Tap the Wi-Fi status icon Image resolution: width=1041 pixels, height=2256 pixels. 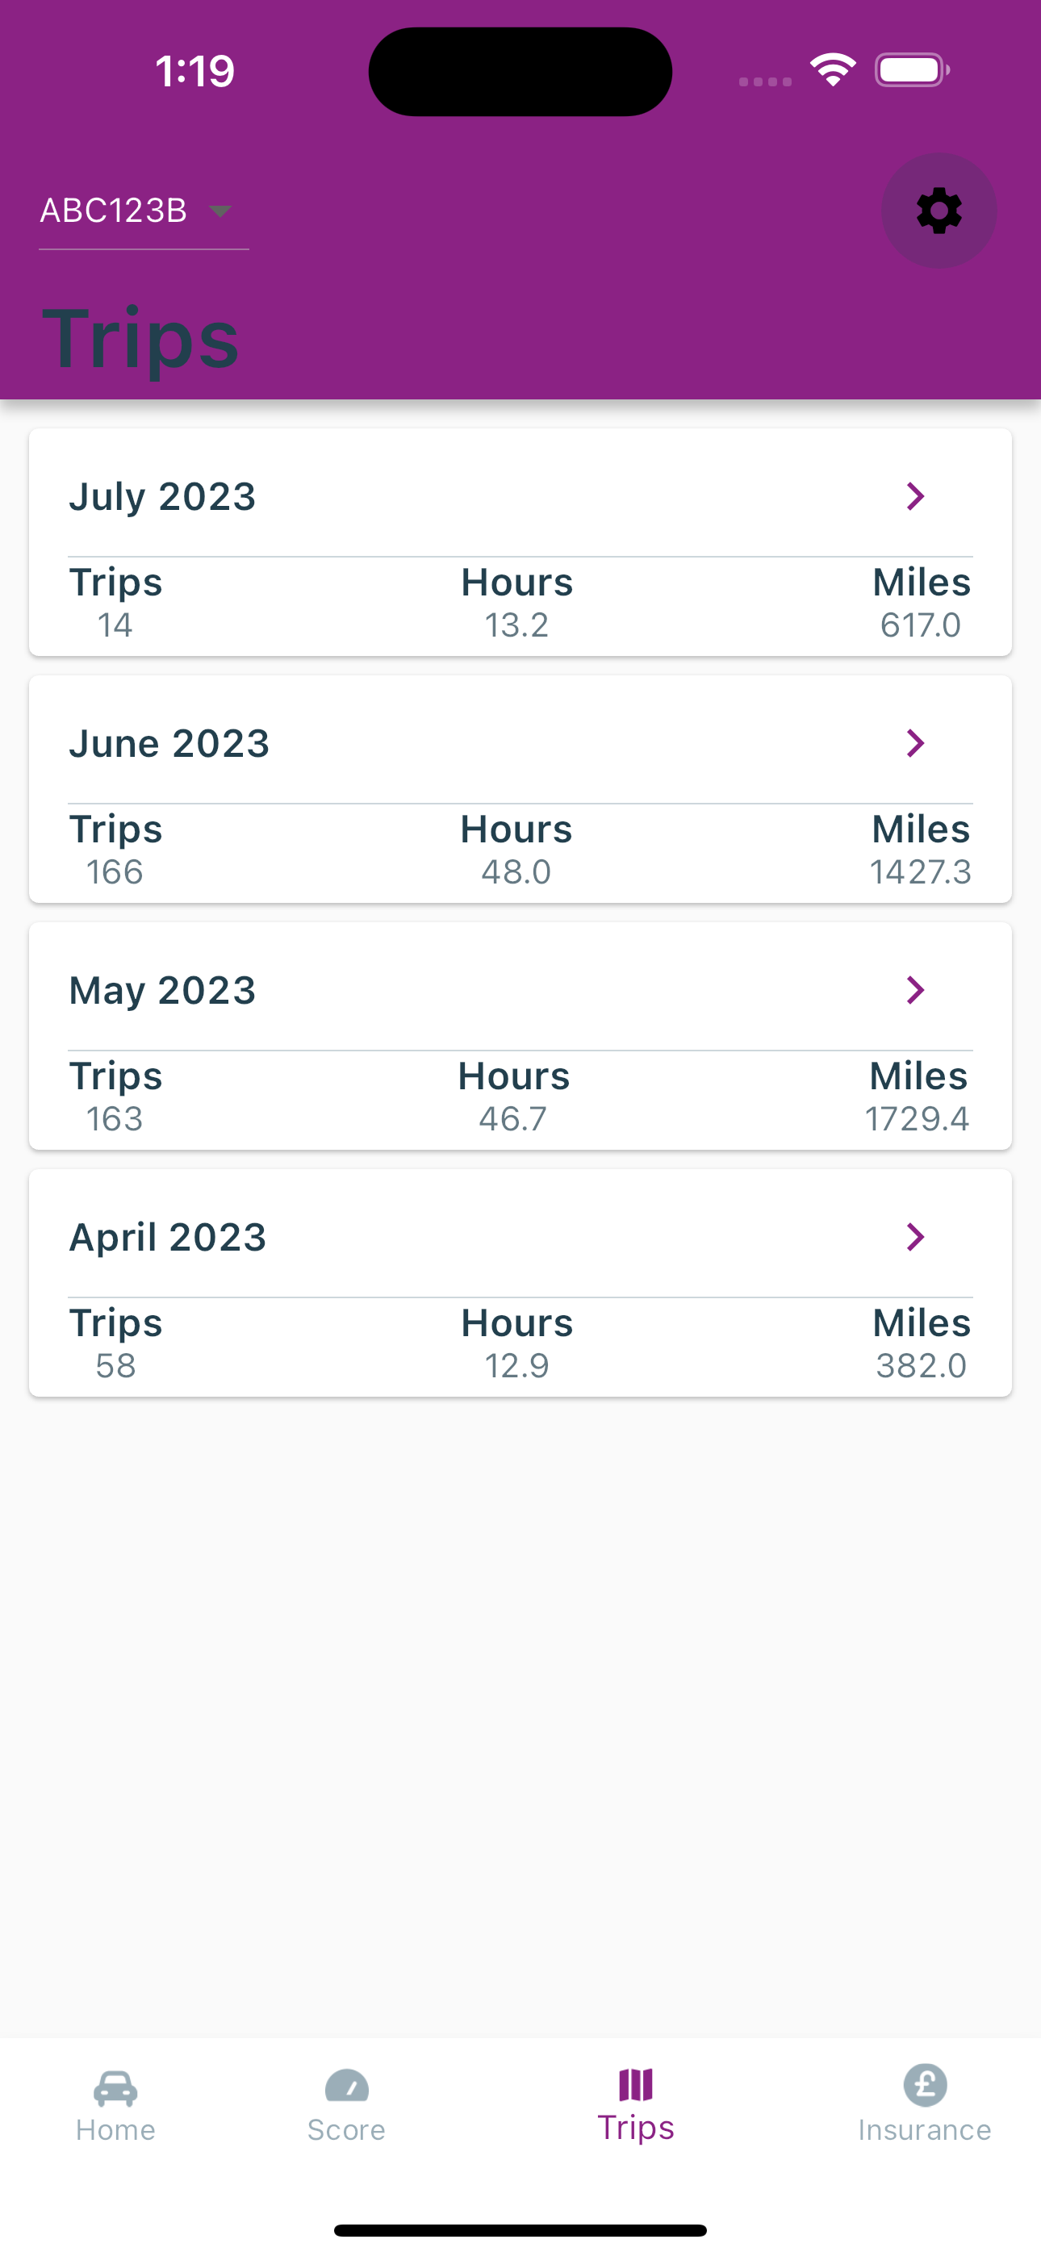pos(833,70)
